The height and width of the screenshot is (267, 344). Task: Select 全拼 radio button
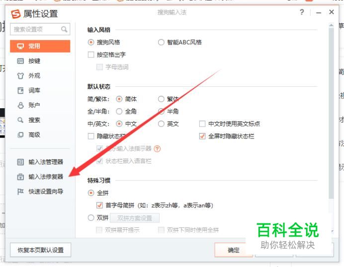click(x=91, y=193)
